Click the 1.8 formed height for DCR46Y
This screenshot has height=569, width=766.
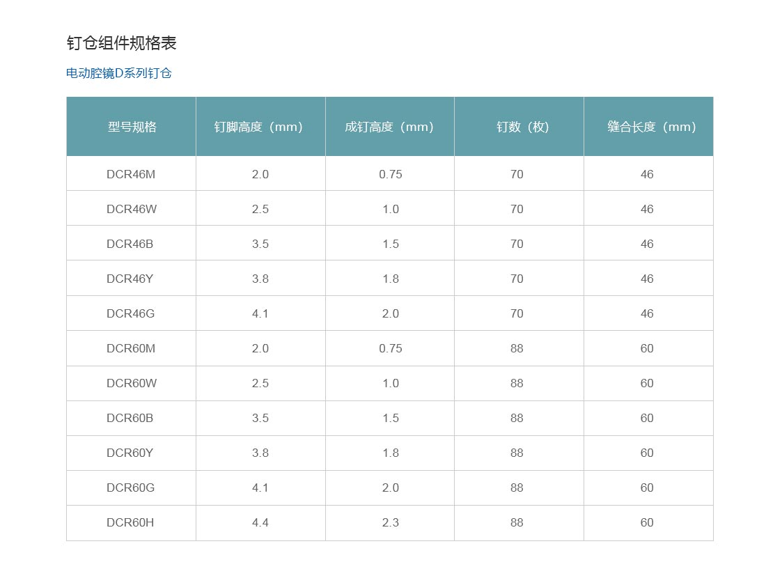[x=391, y=279]
